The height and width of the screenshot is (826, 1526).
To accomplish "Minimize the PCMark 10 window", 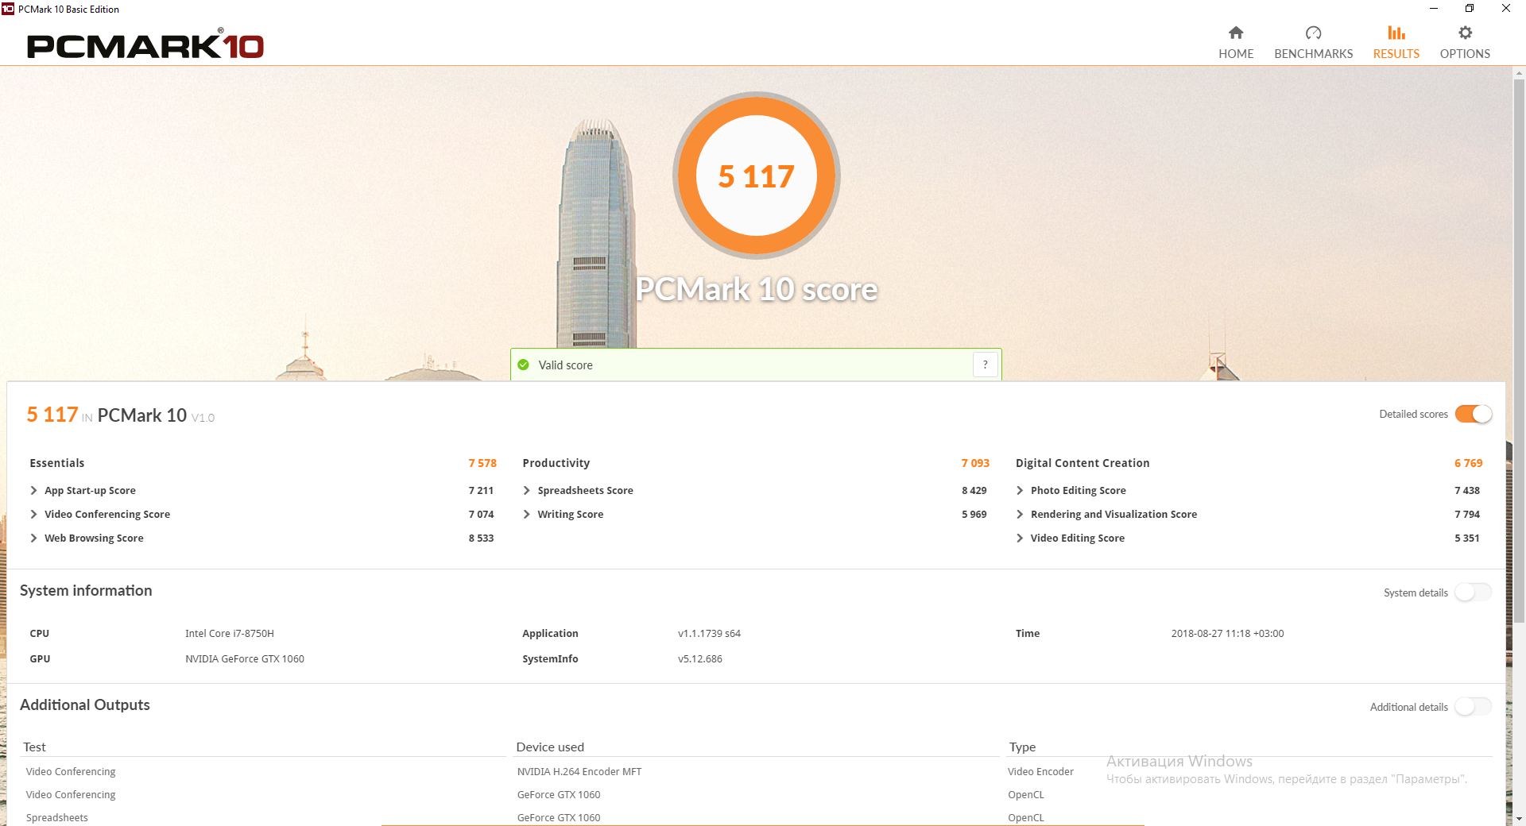I will tap(1434, 9).
